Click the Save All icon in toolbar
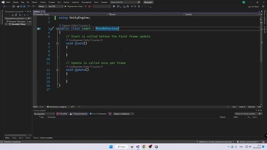 click(24, 7)
